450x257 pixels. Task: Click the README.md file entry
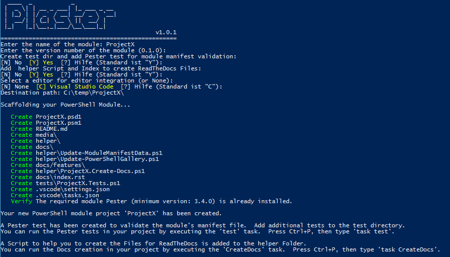(x=51, y=129)
